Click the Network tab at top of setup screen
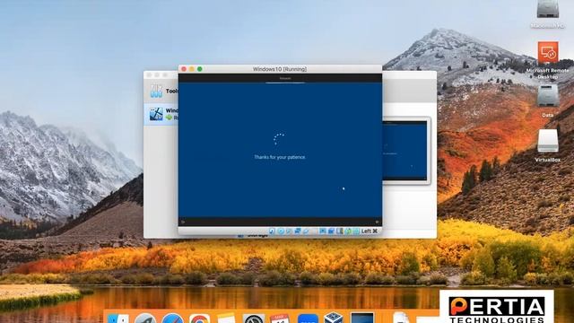 pos(285,78)
